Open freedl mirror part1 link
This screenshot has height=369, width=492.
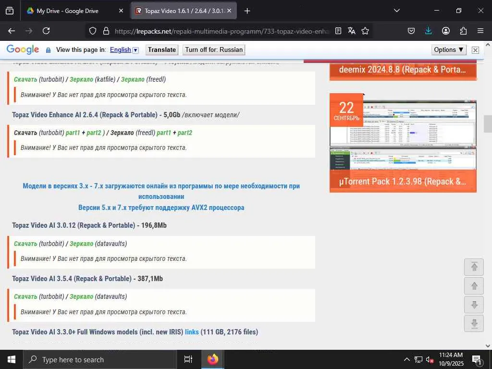click(164, 133)
